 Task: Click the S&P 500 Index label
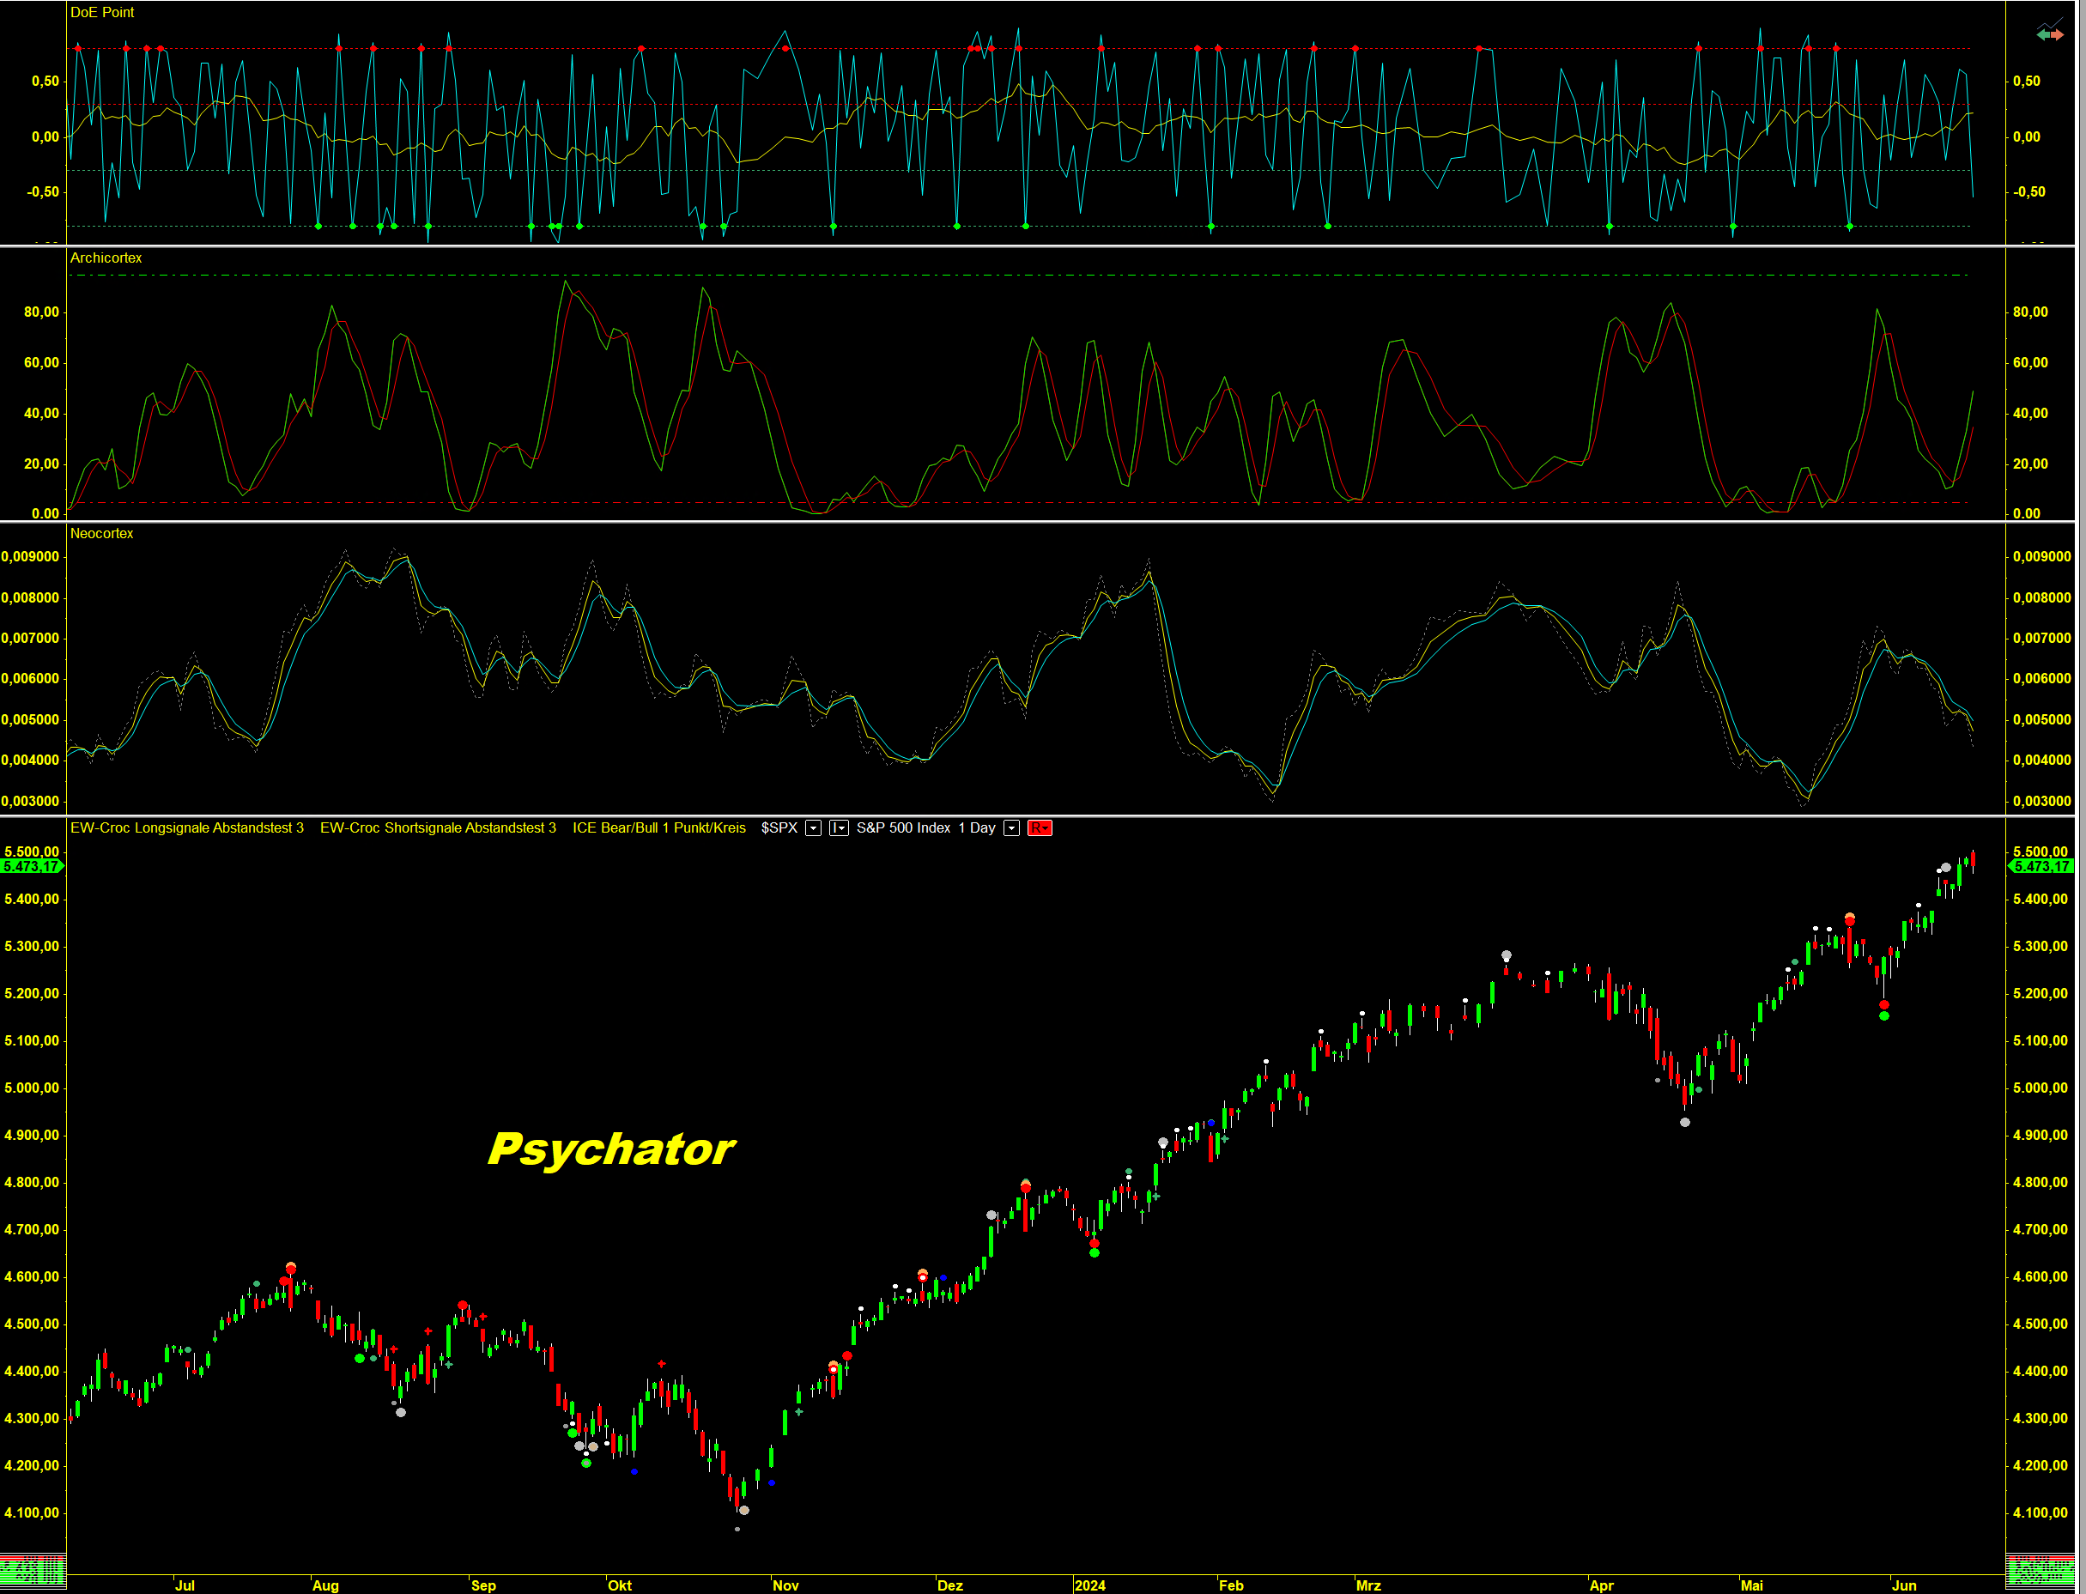[903, 828]
